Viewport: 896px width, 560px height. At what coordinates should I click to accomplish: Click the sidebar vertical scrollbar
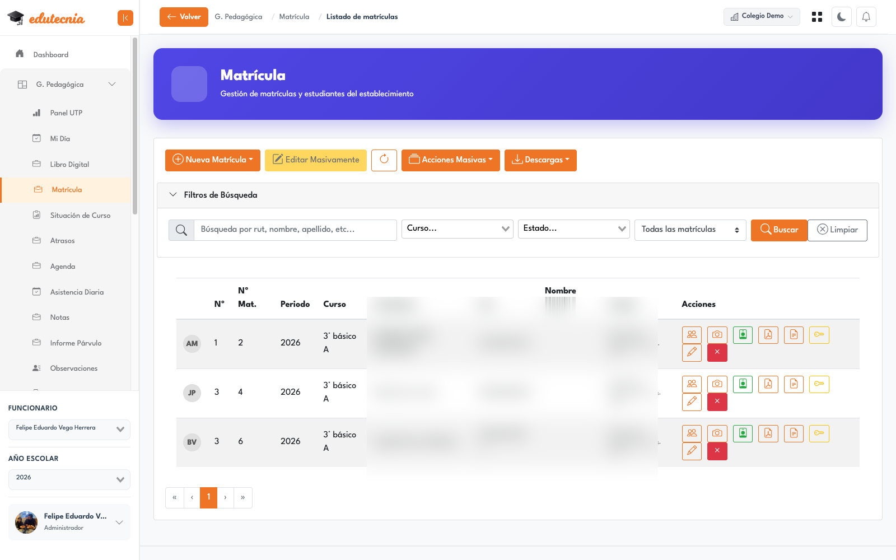(134, 126)
